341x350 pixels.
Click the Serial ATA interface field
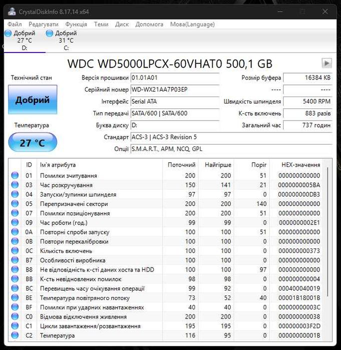pyautogui.click(x=174, y=101)
